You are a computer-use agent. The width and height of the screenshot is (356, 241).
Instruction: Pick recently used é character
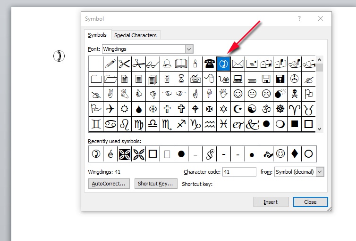(110, 154)
